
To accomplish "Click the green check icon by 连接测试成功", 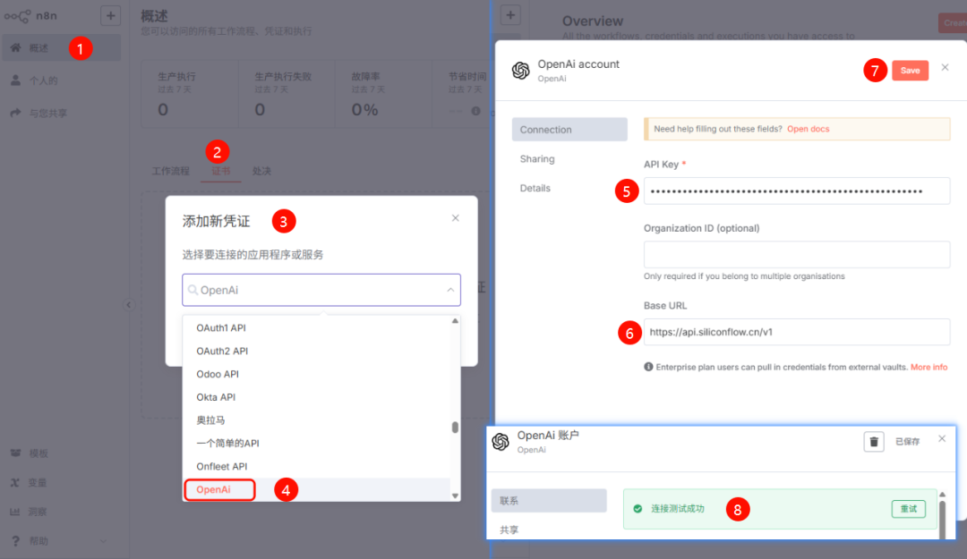I will [x=638, y=508].
